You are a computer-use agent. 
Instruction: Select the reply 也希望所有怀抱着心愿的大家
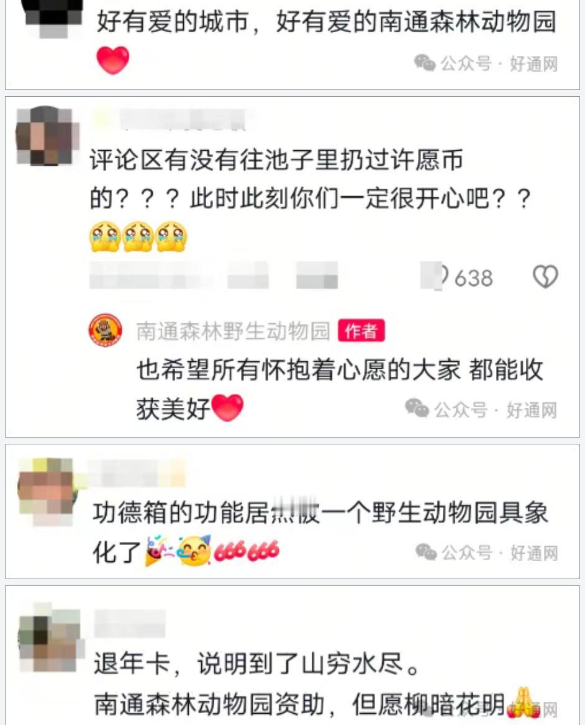298,370
